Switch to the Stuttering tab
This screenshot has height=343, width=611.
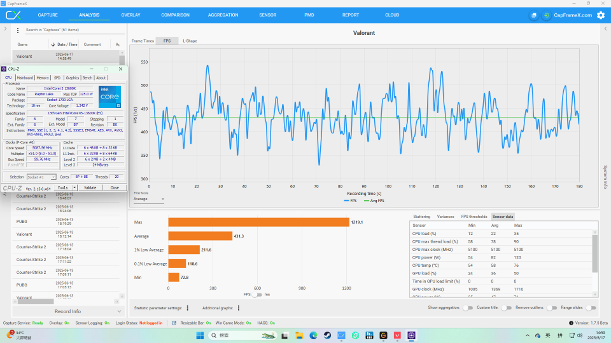pos(421,217)
